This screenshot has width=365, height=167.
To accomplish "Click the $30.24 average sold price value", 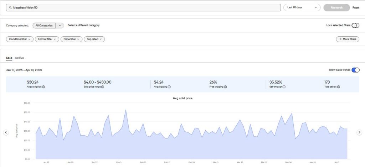I will [32, 82].
